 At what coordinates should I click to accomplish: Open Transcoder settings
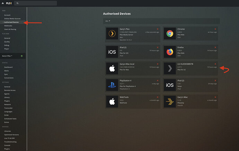tap(8, 108)
